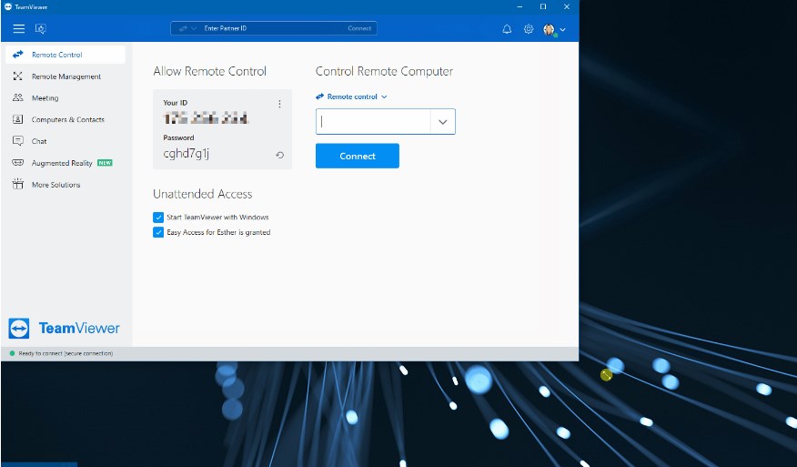Click the TeamViewer title bar app icon
The image size is (797, 467).
coord(7,6)
